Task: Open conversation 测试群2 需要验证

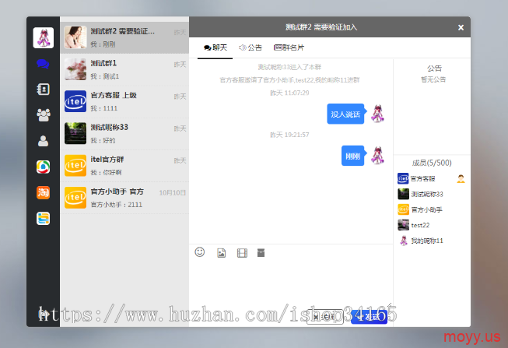Action: click(124, 37)
